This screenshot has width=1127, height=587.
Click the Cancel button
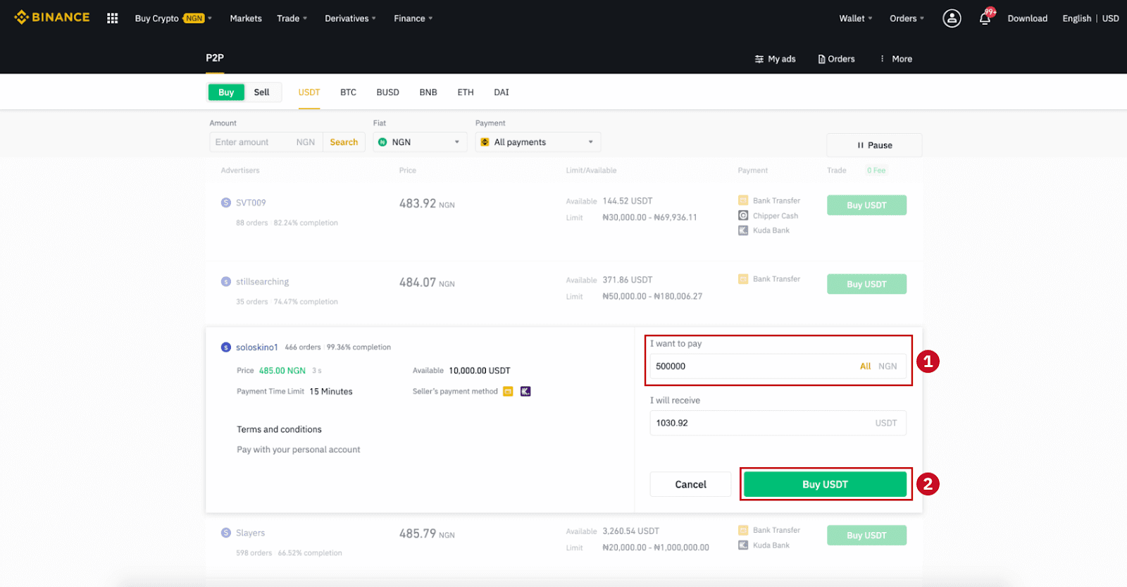tap(690, 484)
